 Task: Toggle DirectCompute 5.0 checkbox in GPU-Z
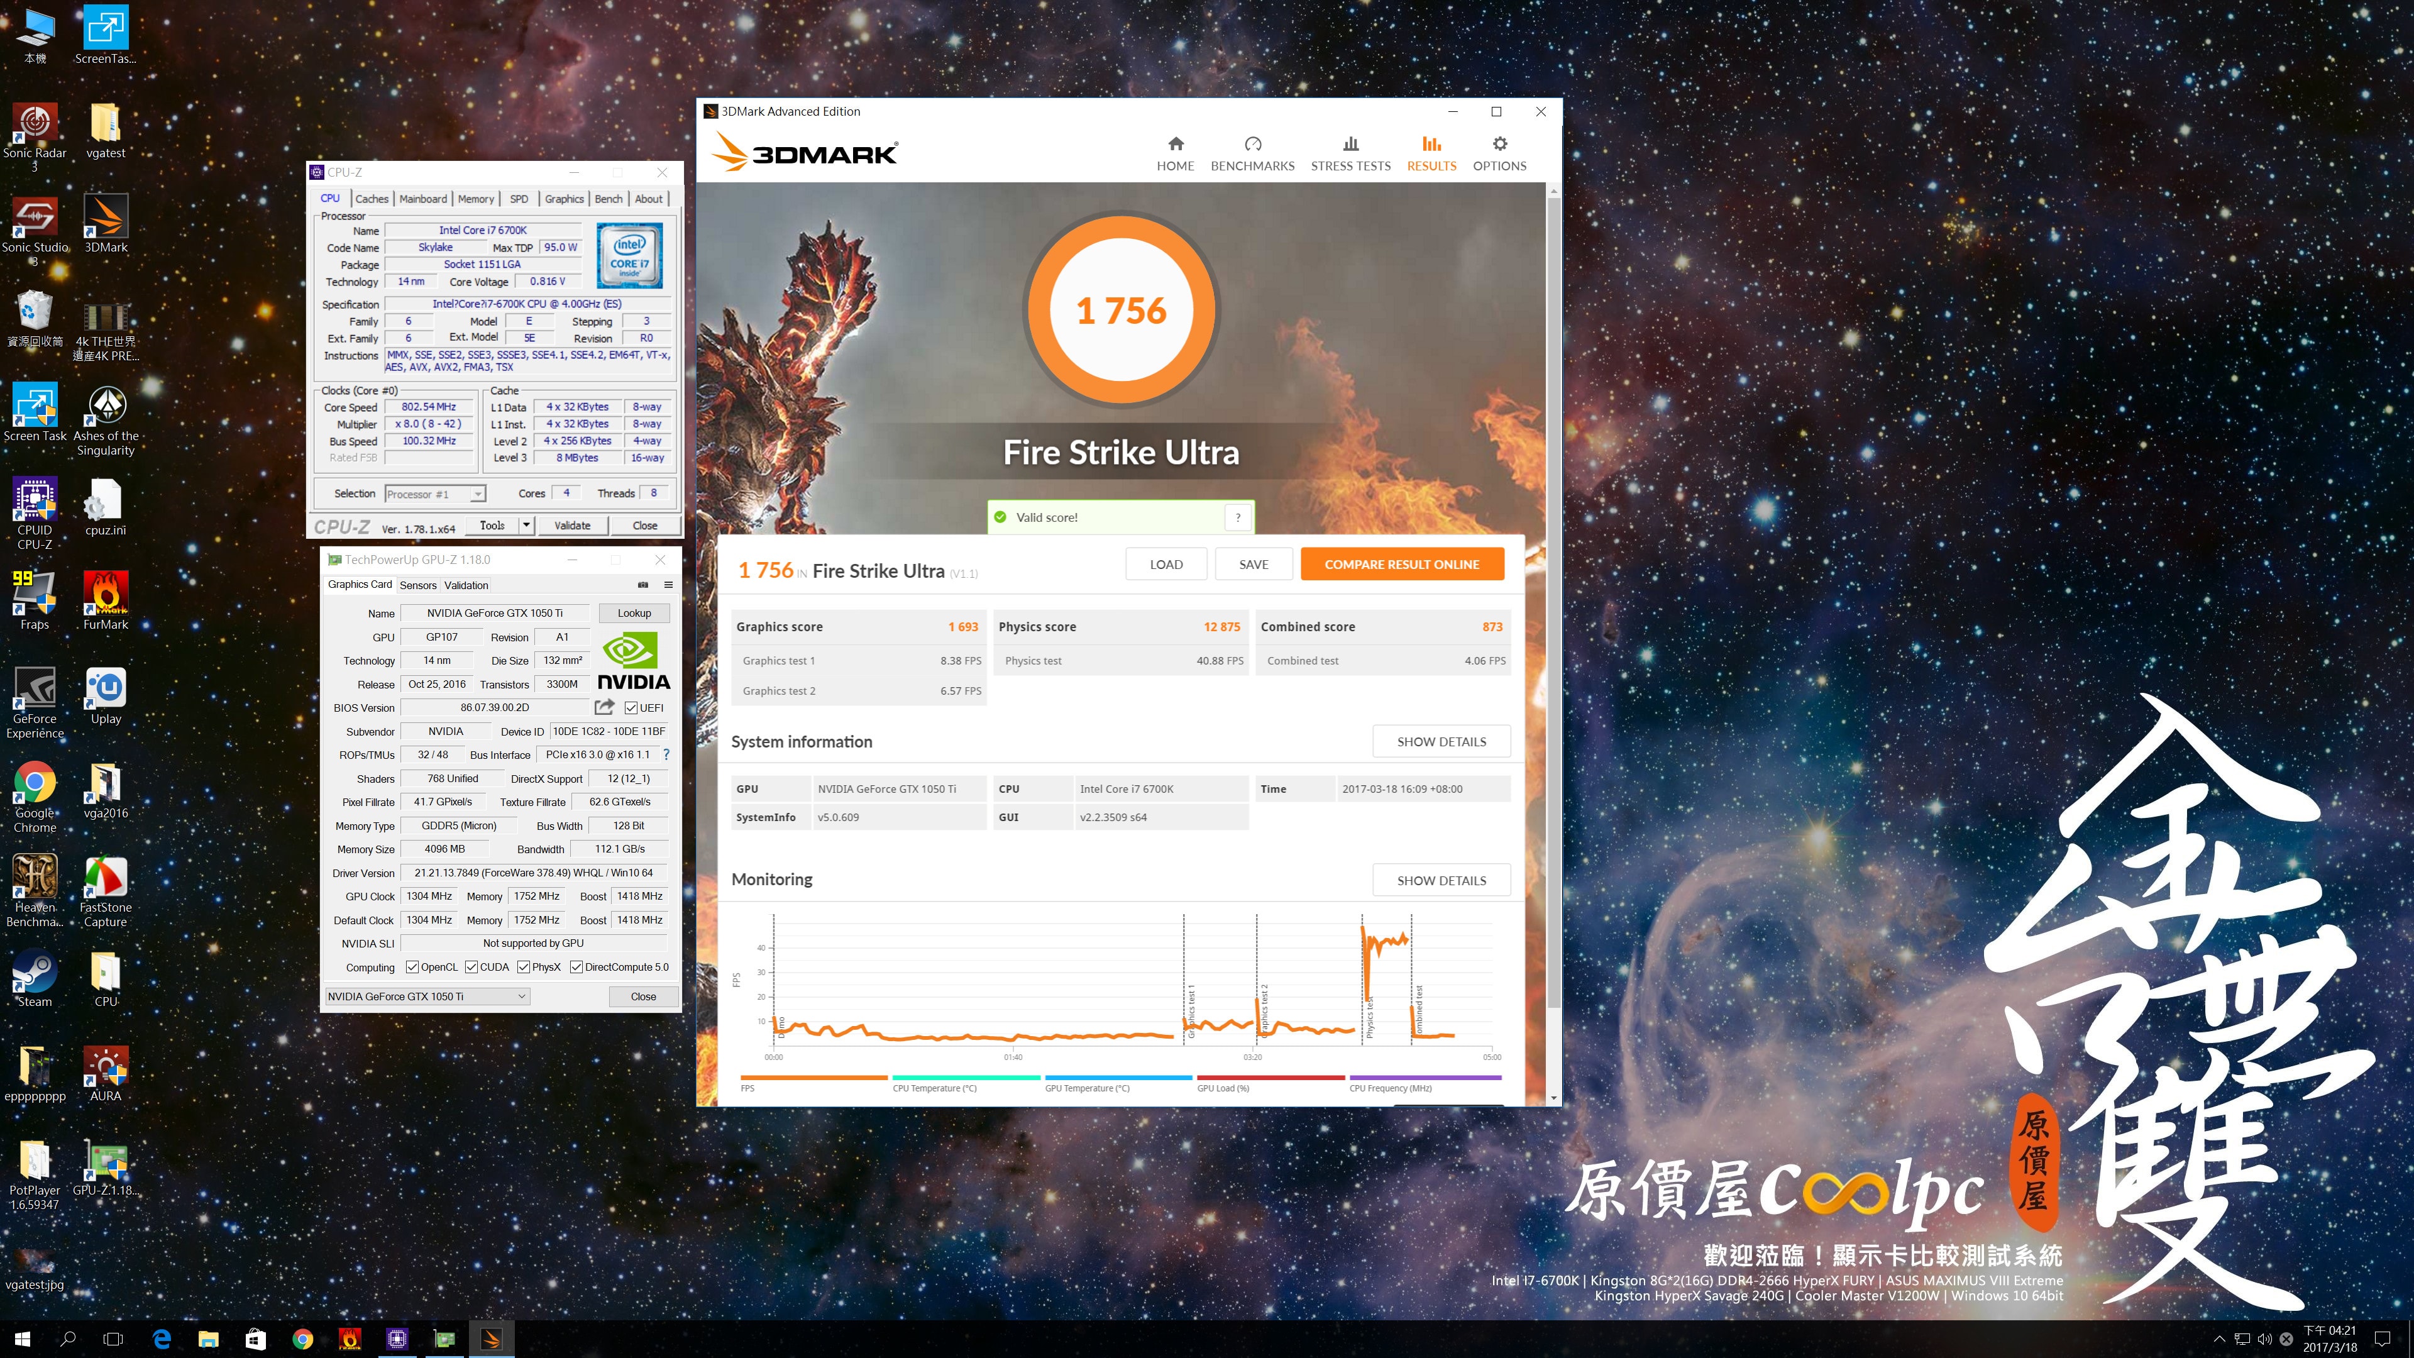[x=576, y=967]
